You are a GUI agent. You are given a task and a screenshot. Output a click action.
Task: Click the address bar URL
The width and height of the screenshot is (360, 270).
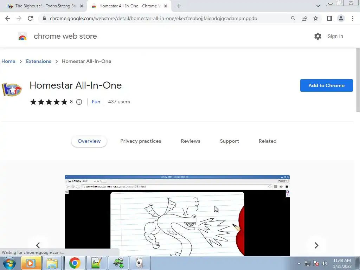coord(153,18)
